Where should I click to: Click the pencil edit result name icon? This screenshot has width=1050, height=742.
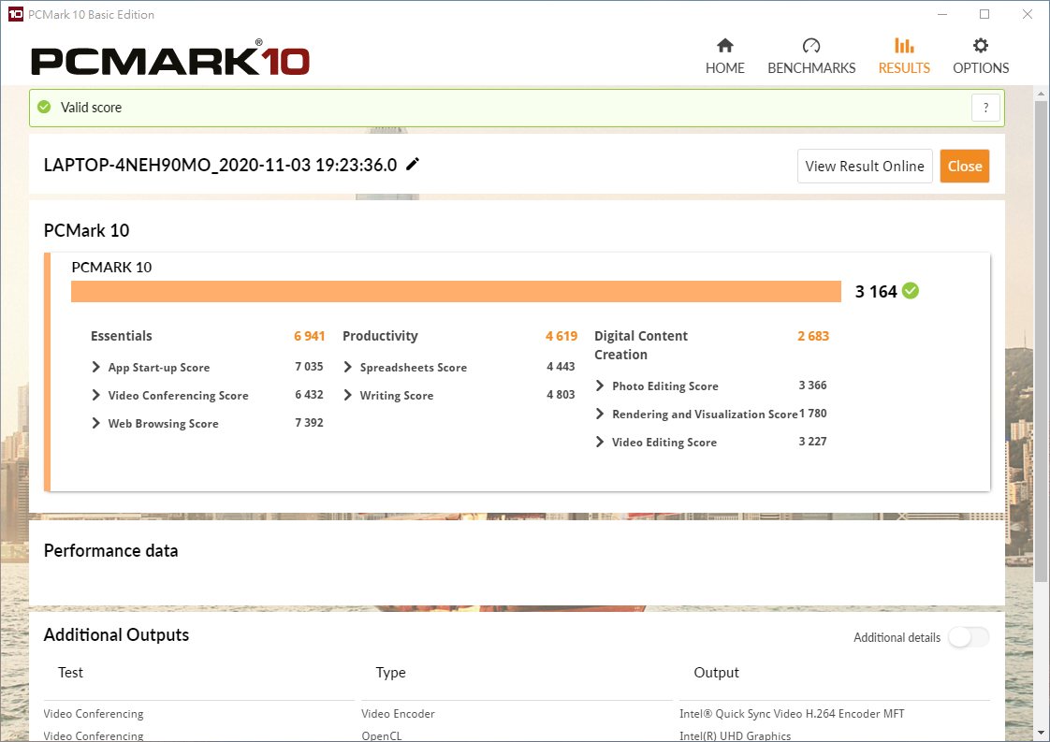coord(413,165)
